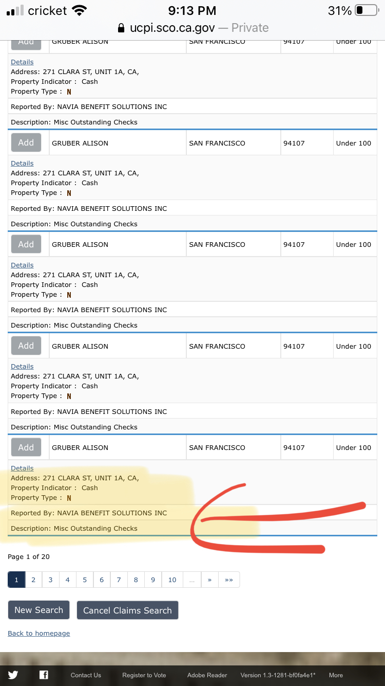Follow the Back to homepage link
The image size is (385, 686).
[x=39, y=633]
